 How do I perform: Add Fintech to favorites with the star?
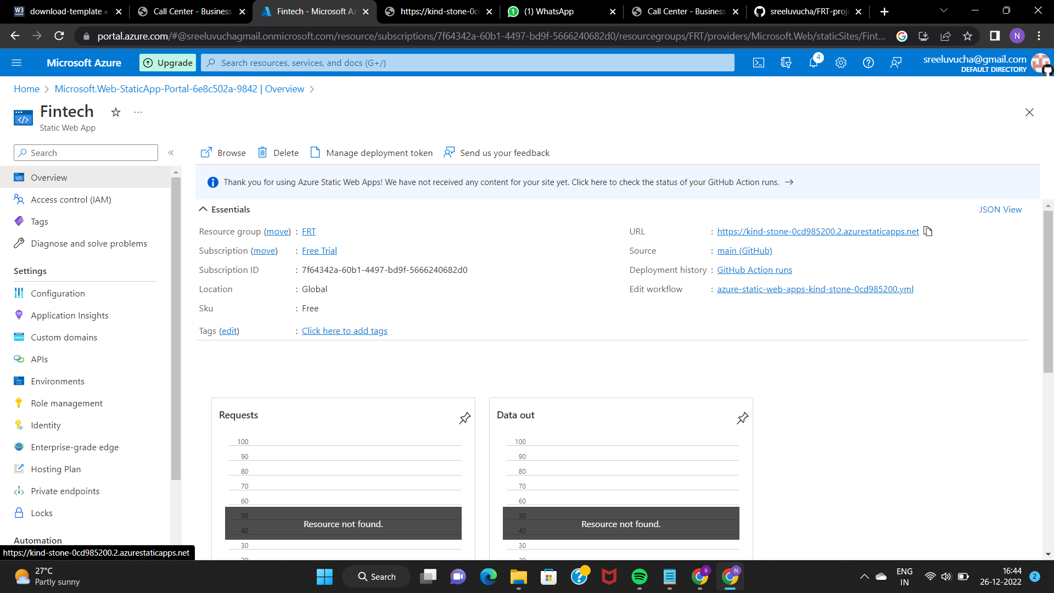[115, 112]
